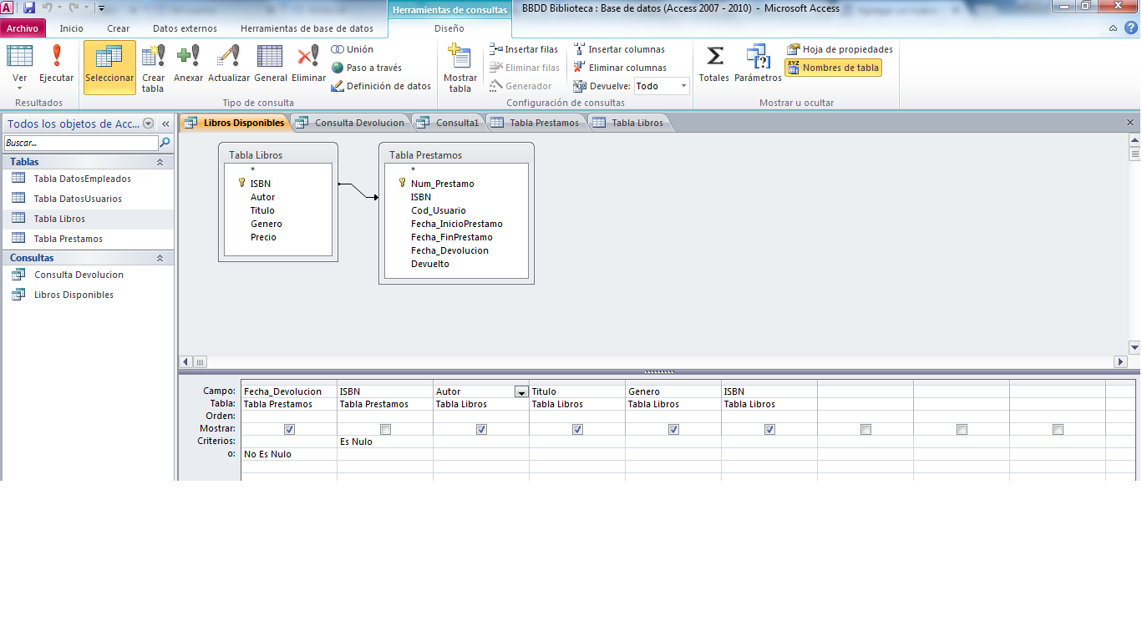Open the Devuelve Todo combo box
The height and width of the screenshot is (641, 1142).
pos(662,86)
